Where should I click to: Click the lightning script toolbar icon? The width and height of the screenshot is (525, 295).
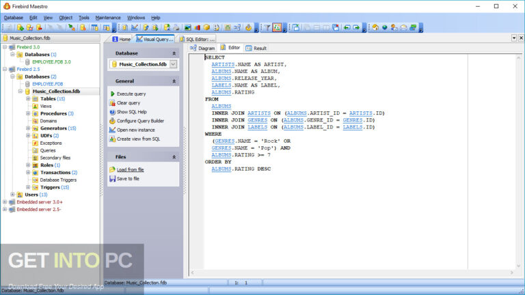(x=146, y=27)
